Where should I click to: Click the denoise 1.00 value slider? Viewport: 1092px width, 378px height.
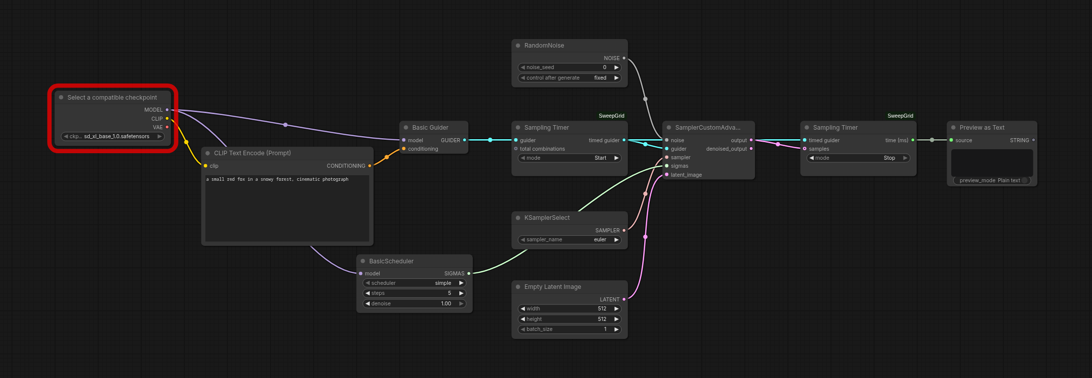[414, 303]
